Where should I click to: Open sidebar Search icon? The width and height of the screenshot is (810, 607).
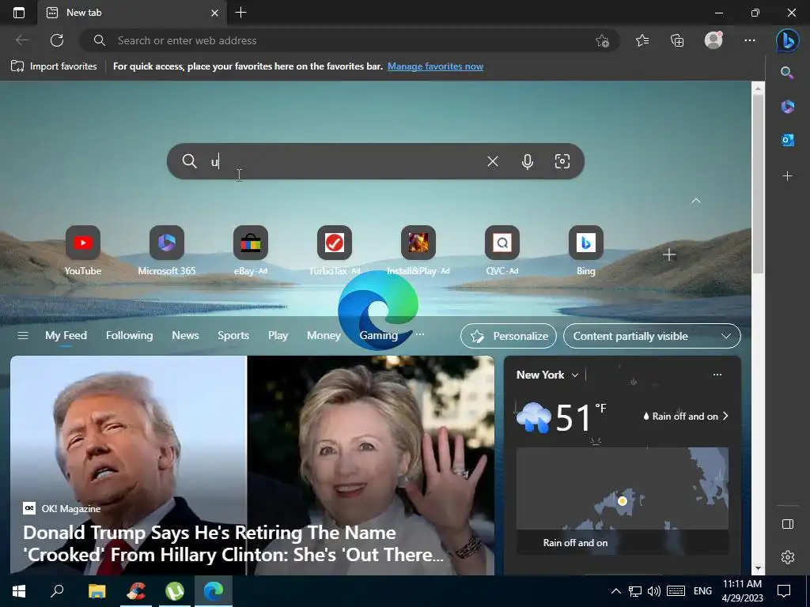pos(787,73)
